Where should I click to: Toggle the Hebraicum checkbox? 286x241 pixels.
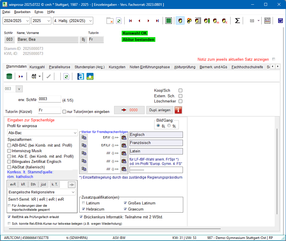click(x=84, y=209)
